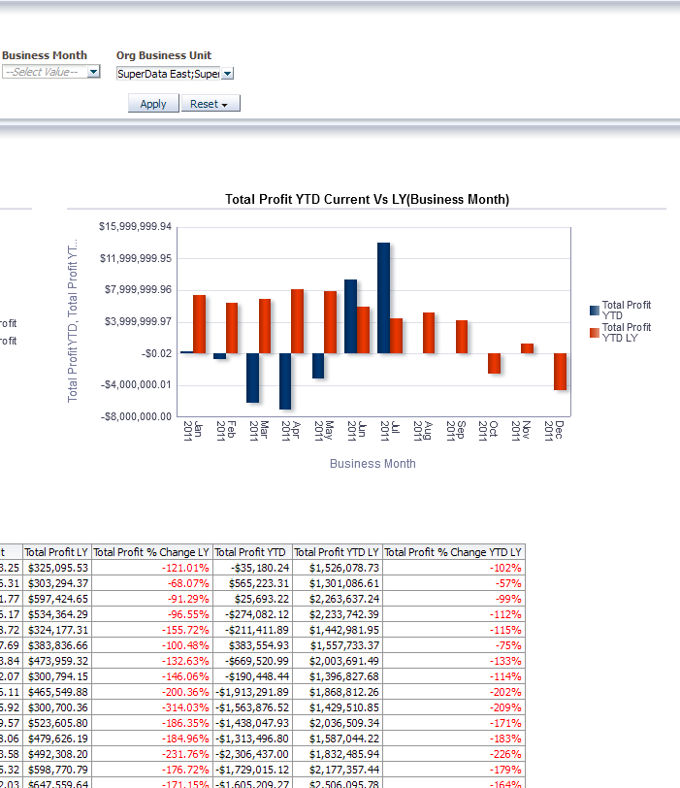Expand the Org Business Unit dropdown arrow
The width and height of the screenshot is (680, 788).
(227, 73)
